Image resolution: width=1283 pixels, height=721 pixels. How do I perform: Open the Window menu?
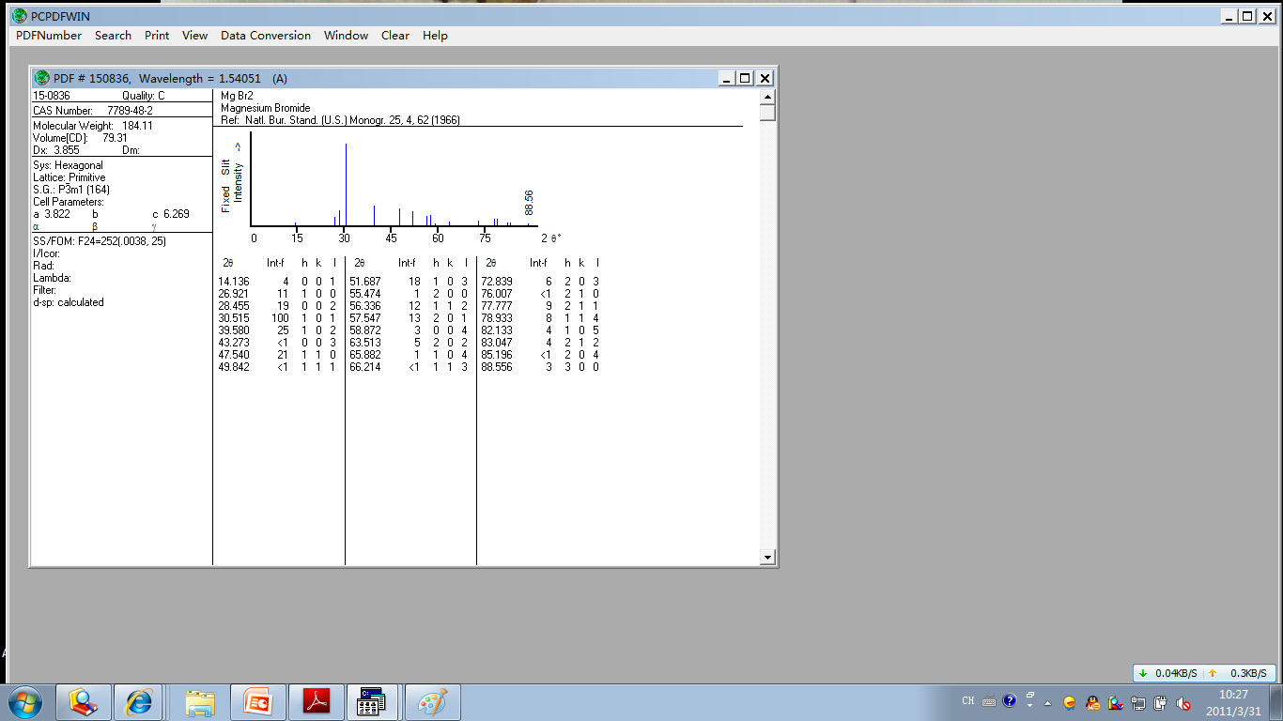pyautogui.click(x=346, y=36)
